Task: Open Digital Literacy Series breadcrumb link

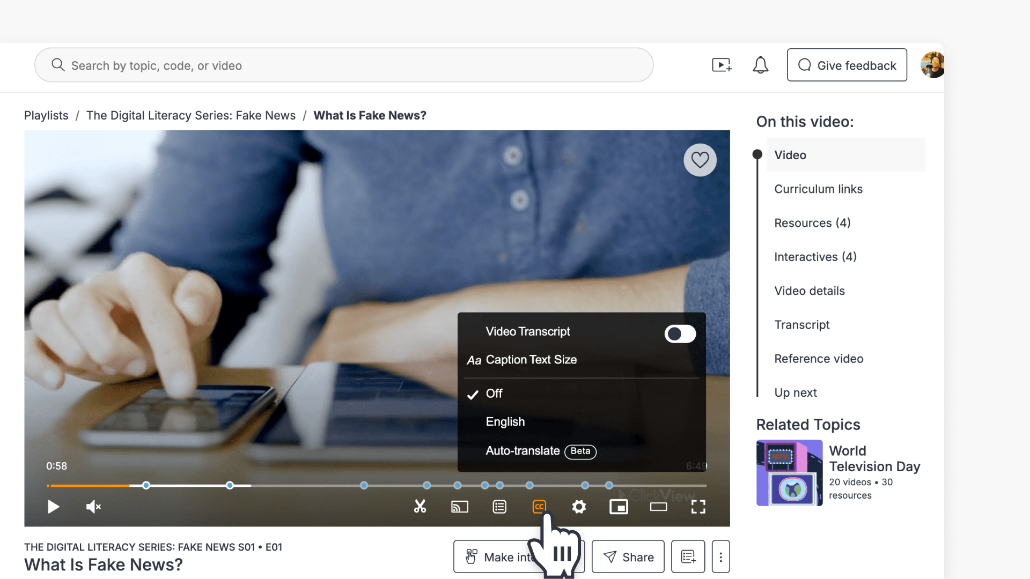Action: coord(191,115)
